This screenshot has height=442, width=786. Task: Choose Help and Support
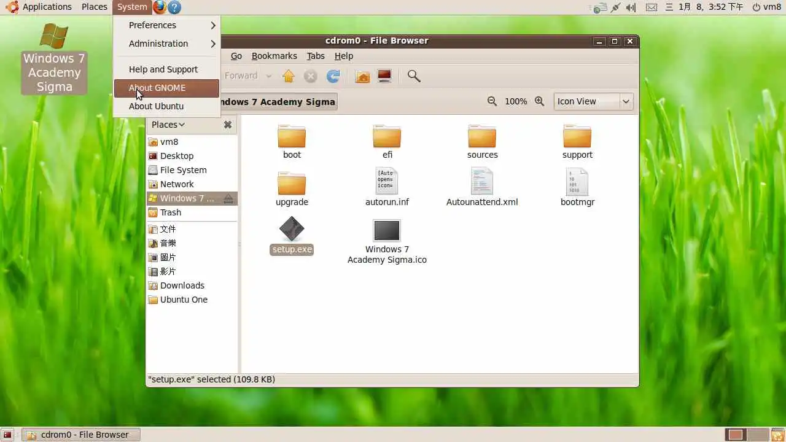pyautogui.click(x=166, y=69)
